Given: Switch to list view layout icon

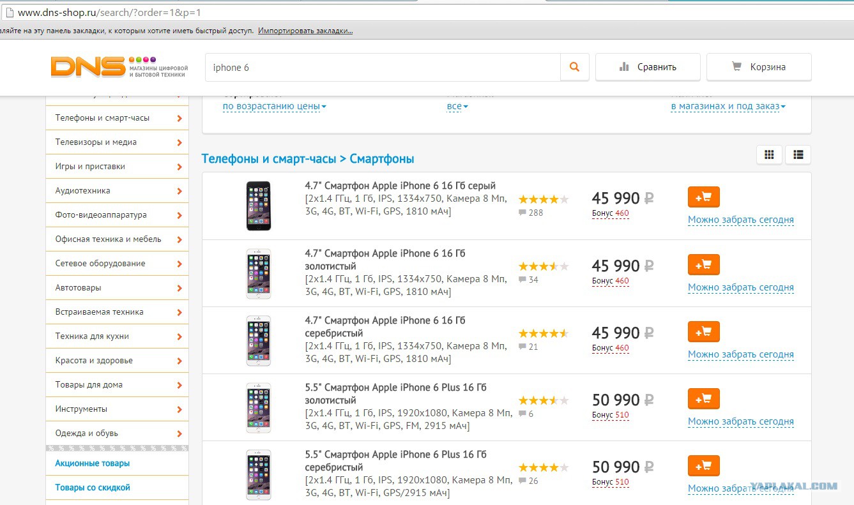Looking at the screenshot, I should coord(798,155).
